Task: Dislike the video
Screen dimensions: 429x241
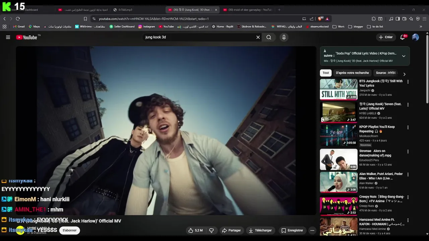Action: [211, 230]
